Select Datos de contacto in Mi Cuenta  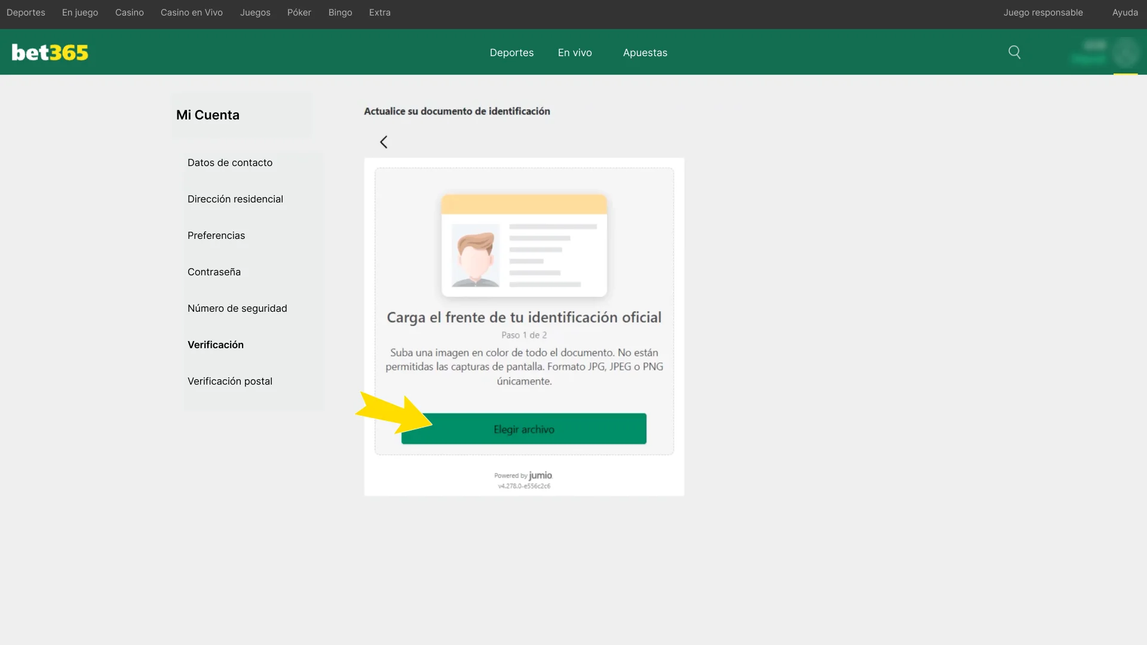coord(230,162)
